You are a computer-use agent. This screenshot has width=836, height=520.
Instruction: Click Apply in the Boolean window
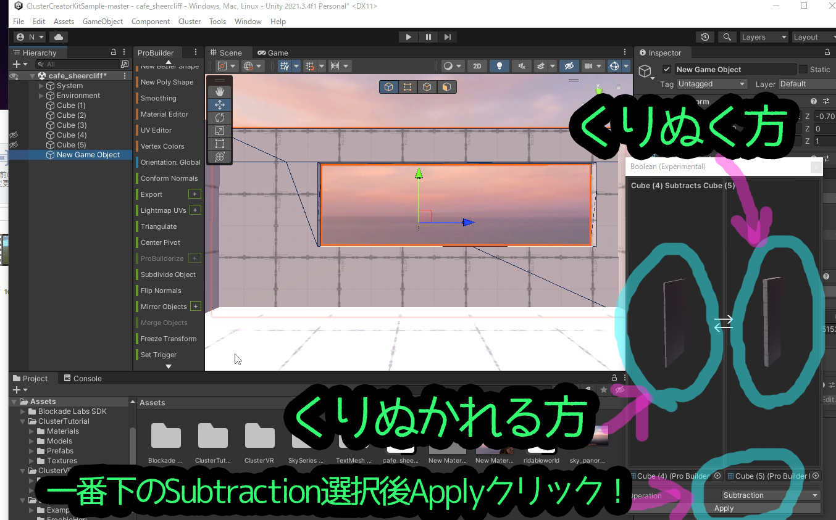tap(723, 508)
